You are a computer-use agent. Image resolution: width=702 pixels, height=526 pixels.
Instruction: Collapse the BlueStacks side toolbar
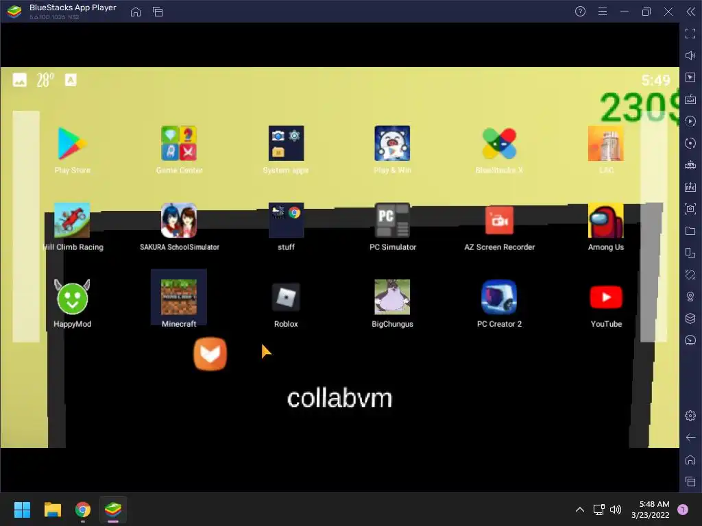pos(691,12)
